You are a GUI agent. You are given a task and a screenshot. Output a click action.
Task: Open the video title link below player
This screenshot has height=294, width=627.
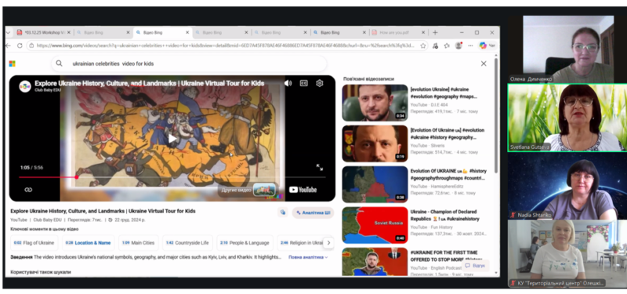pyautogui.click(x=103, y=211)
